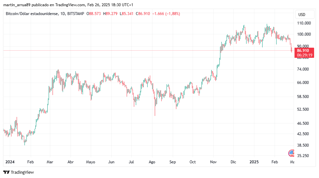Click the 110.000 price scale label
This screenshot has width=319, height=178.
tap(304, 23)
